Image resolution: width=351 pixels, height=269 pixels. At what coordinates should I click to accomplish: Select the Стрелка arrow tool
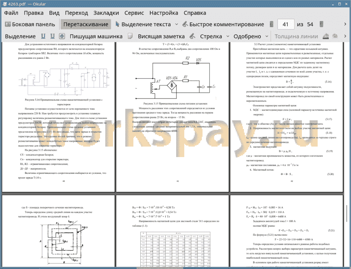coord(211,36)
